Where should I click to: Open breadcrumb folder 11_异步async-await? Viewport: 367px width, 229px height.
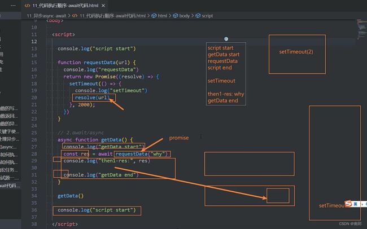click(46, 16)
